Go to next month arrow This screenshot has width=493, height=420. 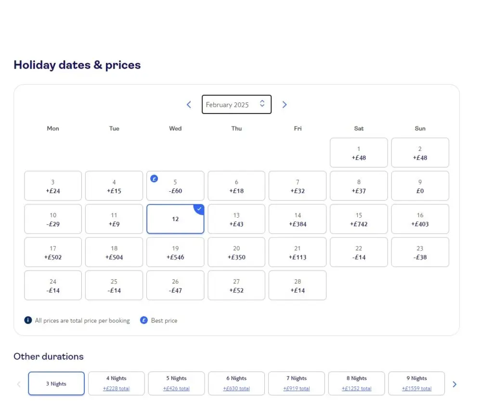285,105
